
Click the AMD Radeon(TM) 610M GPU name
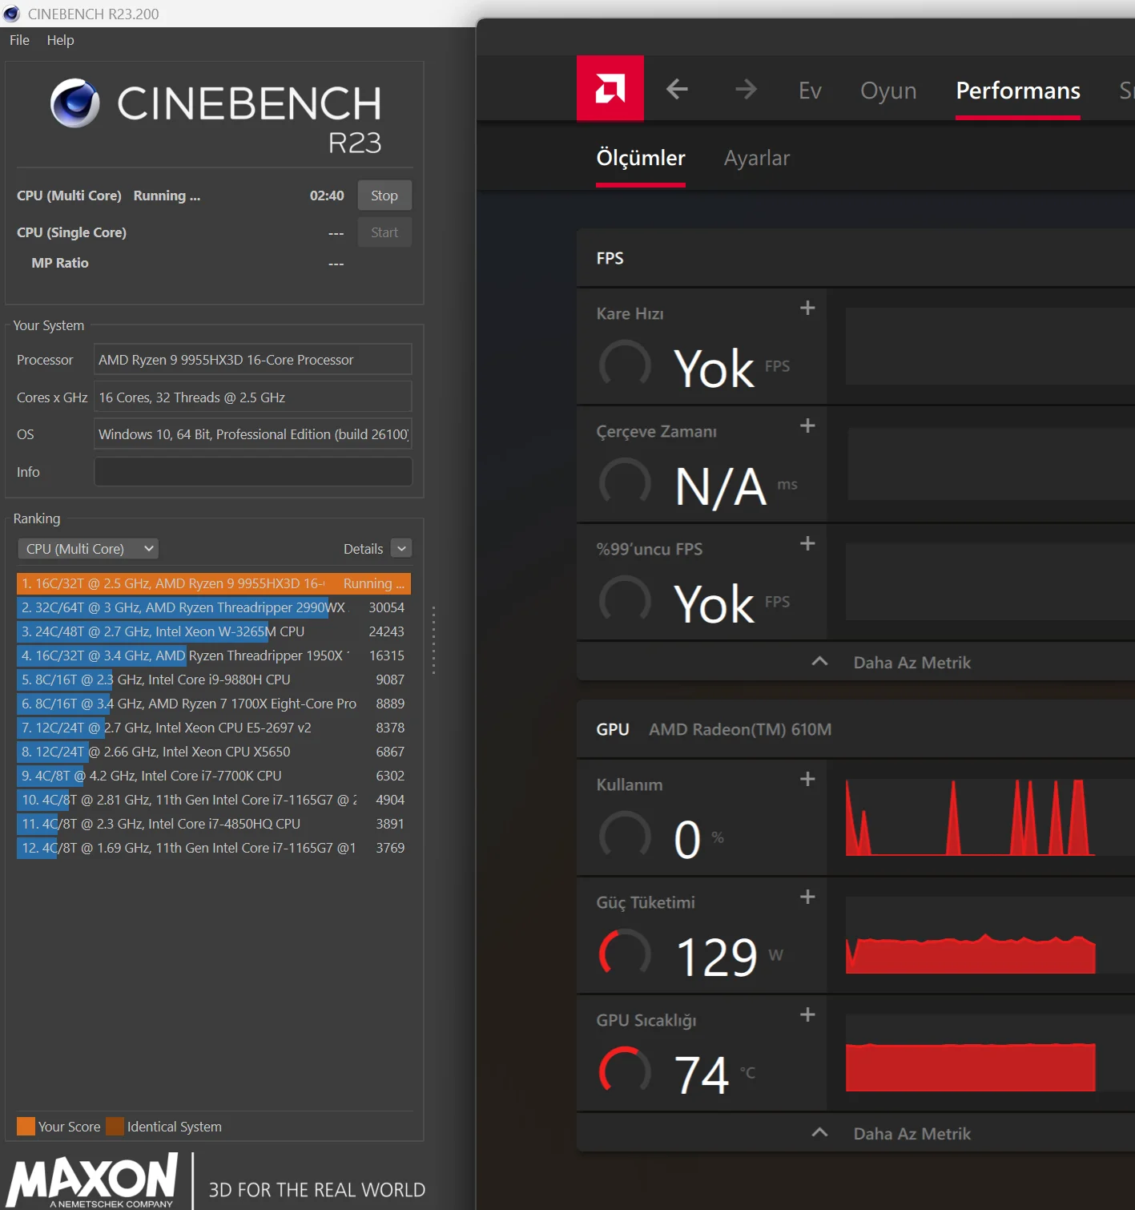[x=740, y=729]
